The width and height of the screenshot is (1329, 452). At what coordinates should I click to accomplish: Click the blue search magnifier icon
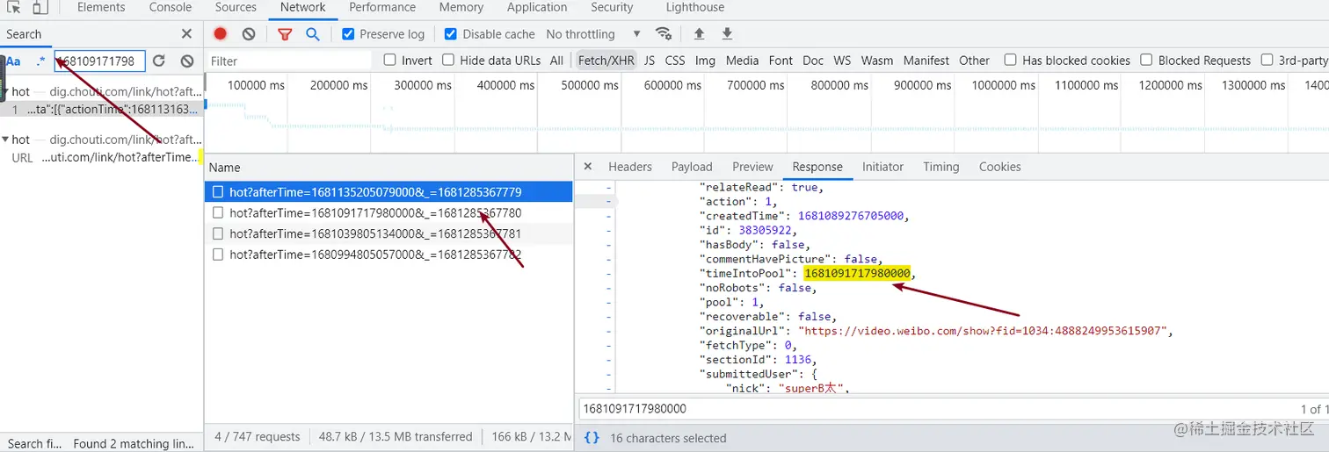(x=312, y=34)
